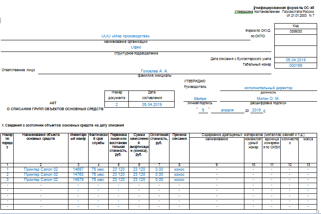Select the signature 'Митин' in italics
Viewport: 321px width, 214px height.
(x=200, y=99)
